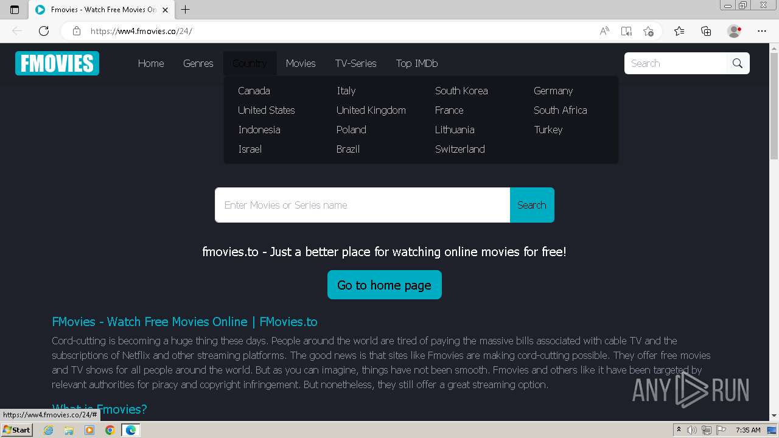Select Indonesia country

(x=259, y=130)
